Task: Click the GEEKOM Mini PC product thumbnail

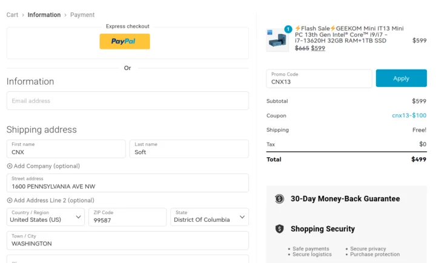Action: (x=277, y=41)
